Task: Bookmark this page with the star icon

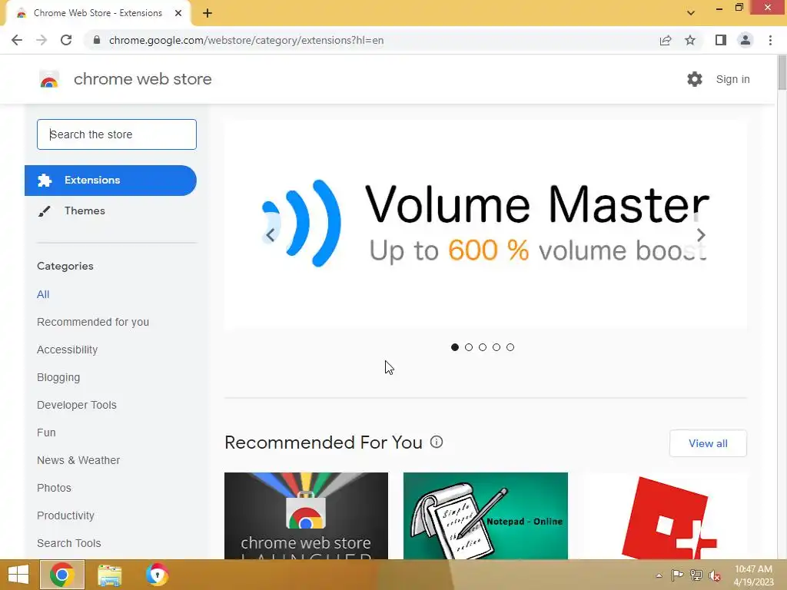Action: (690, 40)
